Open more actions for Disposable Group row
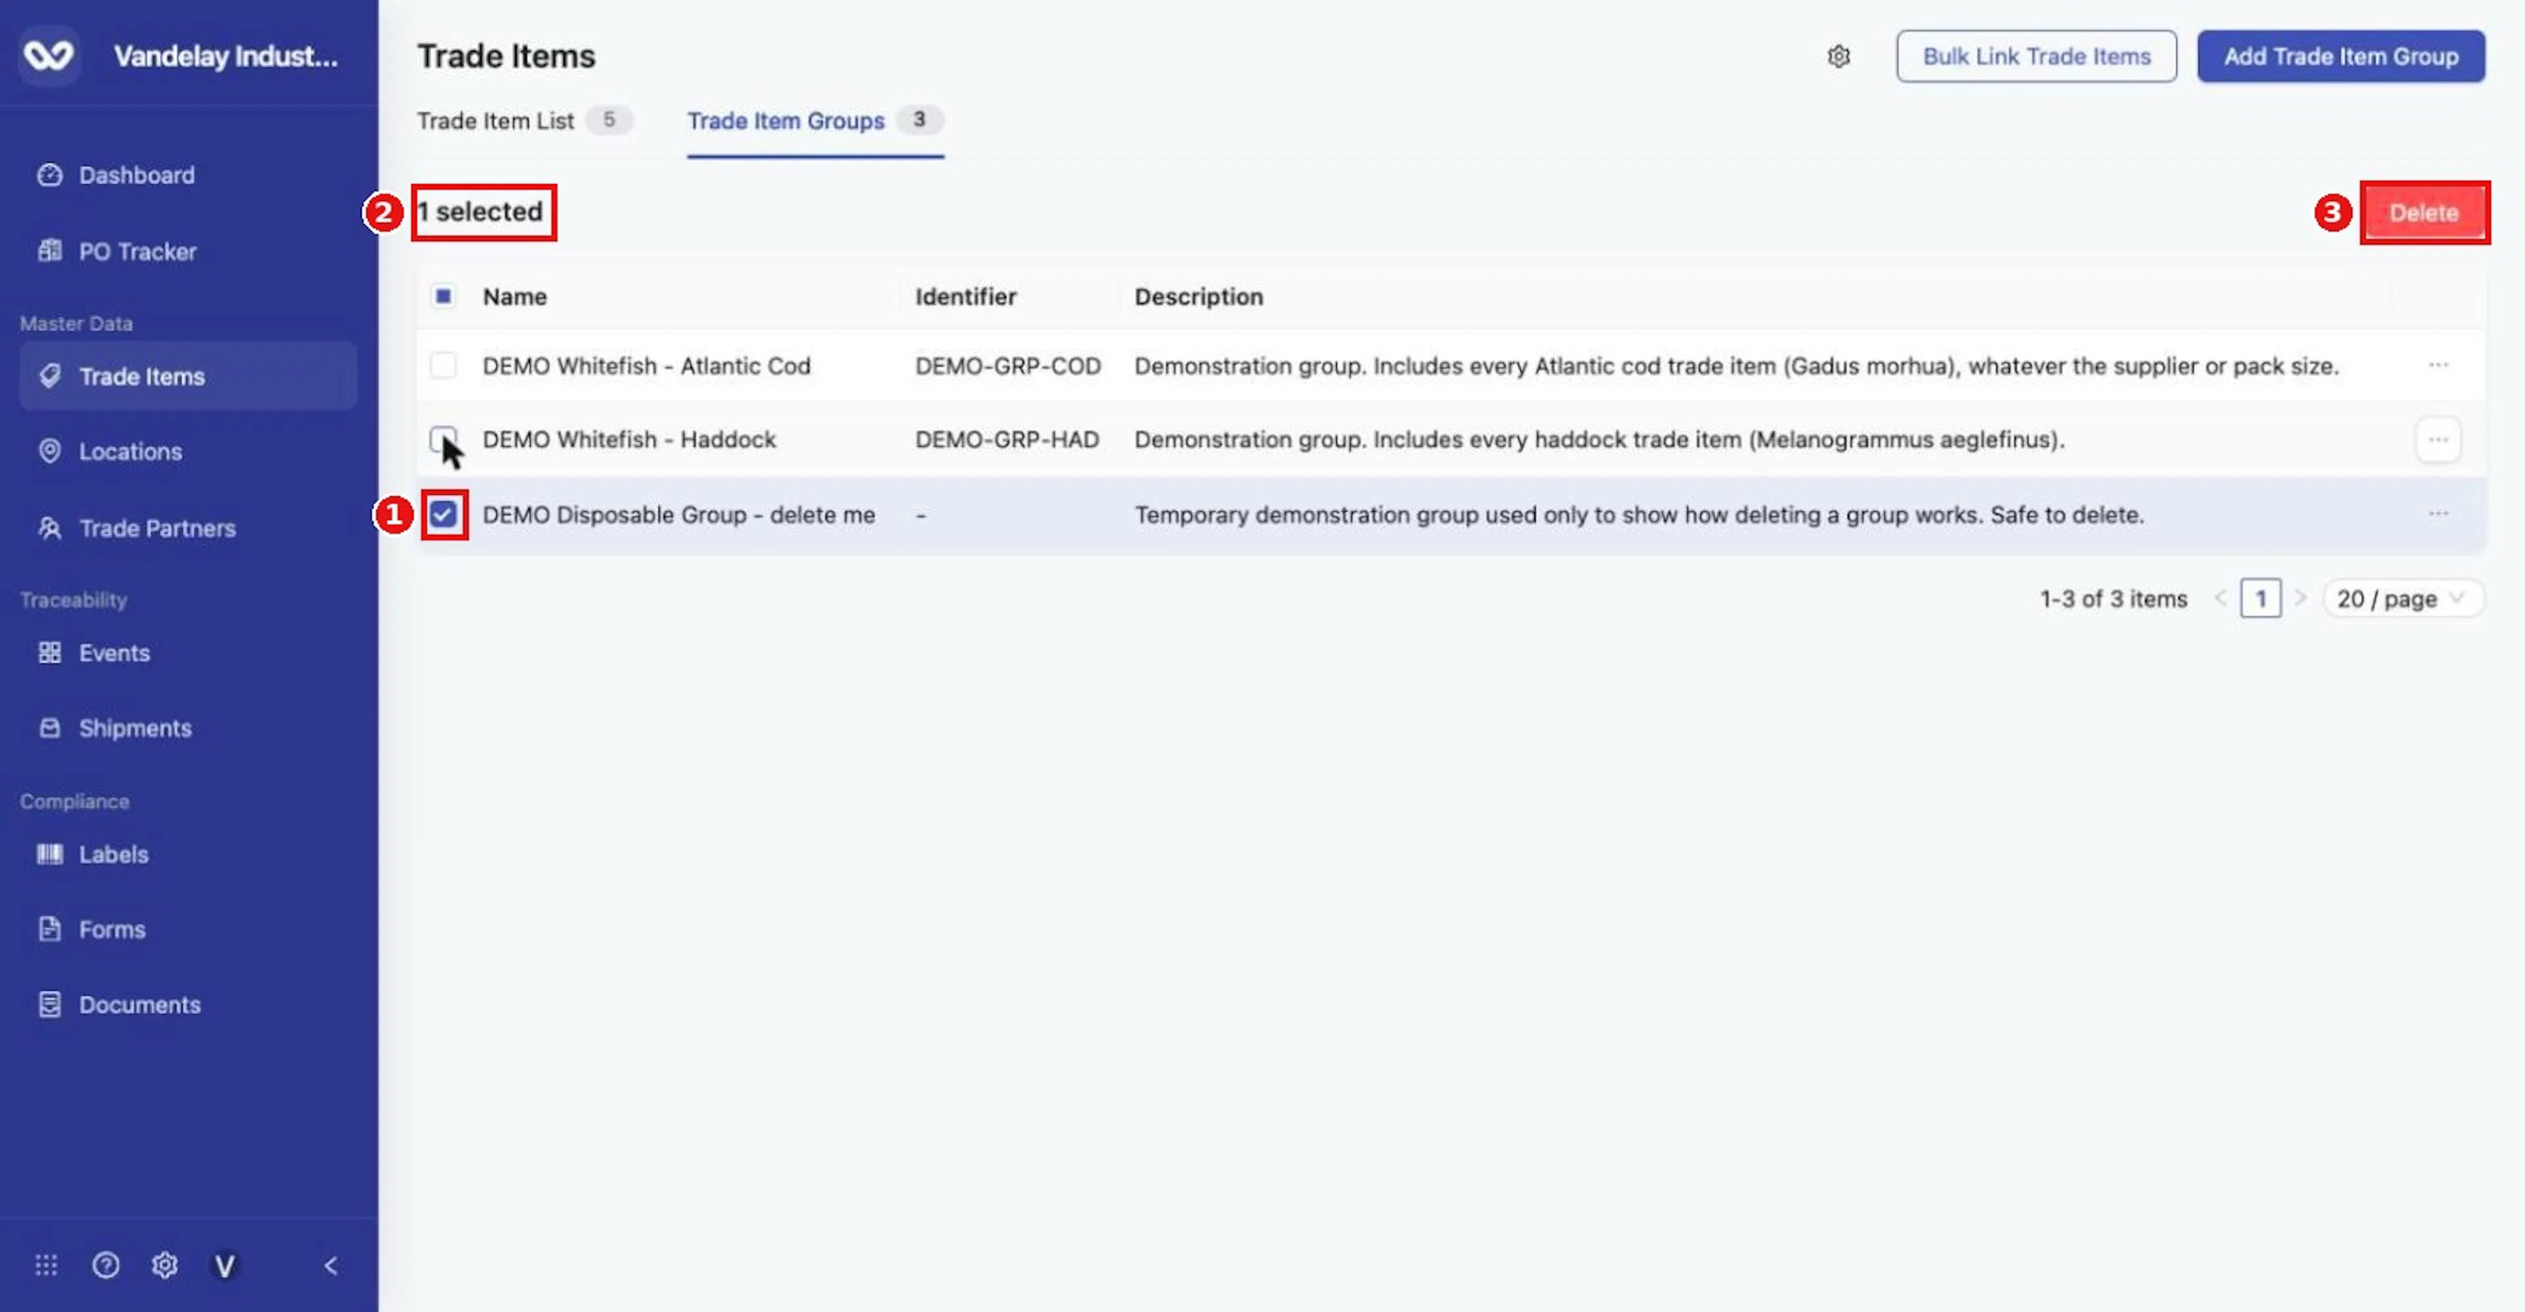The image size is (2525, 1312). click(2438, 515)
